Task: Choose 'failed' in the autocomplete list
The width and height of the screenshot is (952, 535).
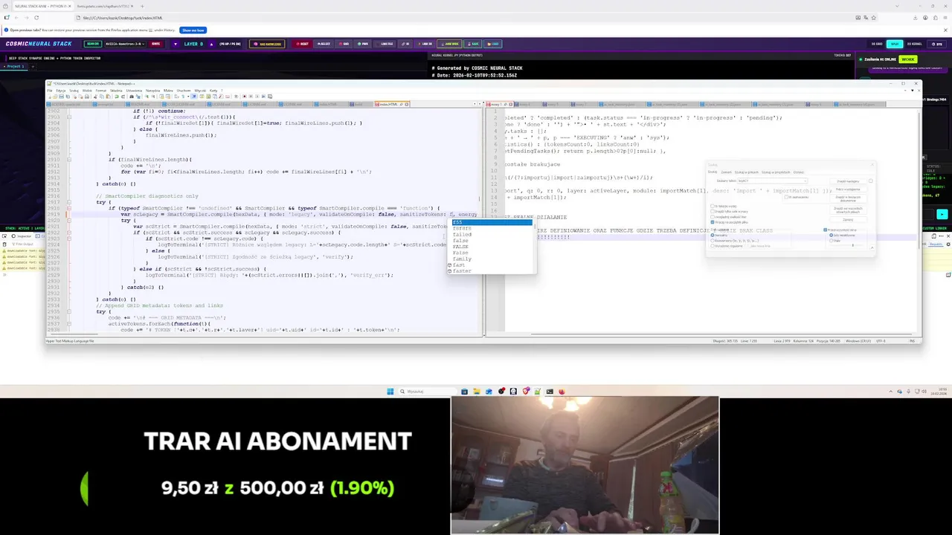Action: tap(492, 234)
